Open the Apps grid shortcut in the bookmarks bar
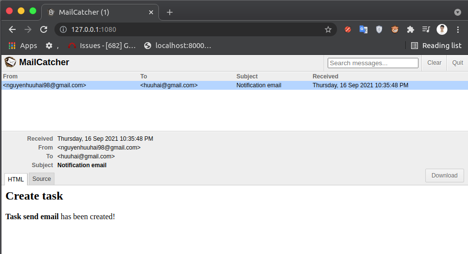468x254 pixels. tap(23, 46)
